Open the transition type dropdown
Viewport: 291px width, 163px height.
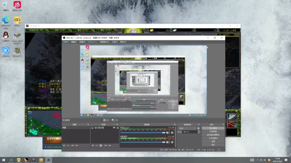click(187, 128)
